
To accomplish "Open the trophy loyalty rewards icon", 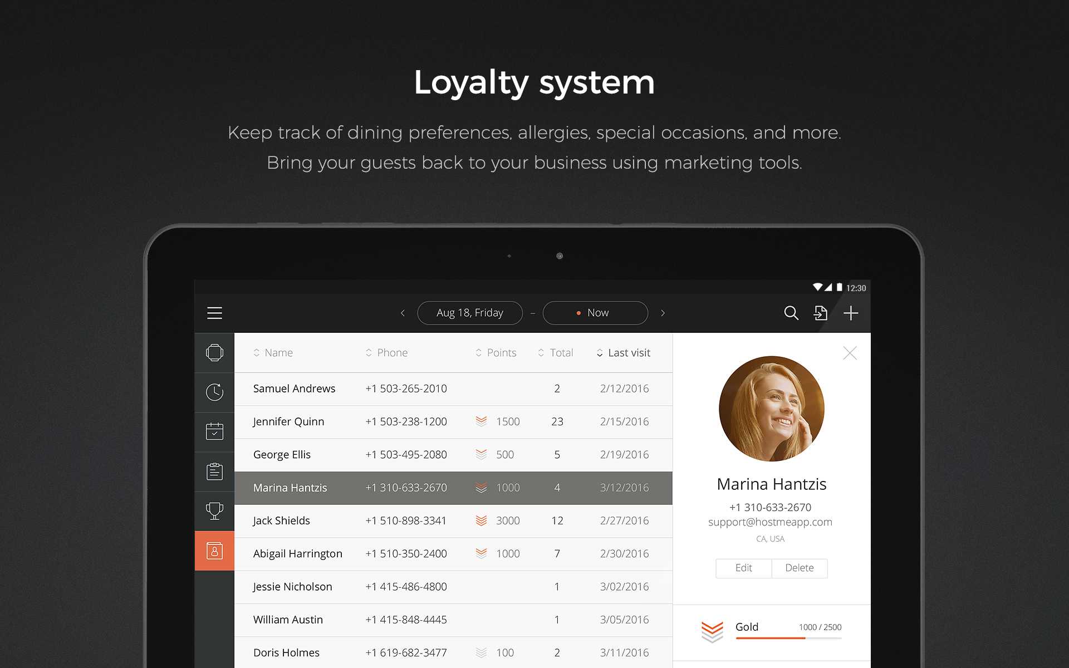I will pos(214,511).
